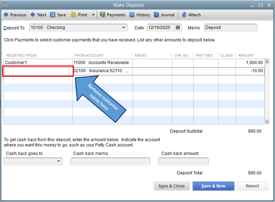This screenshot has width=275, height=202.
Task: Go to the Previous deposit
Action: 15,15
